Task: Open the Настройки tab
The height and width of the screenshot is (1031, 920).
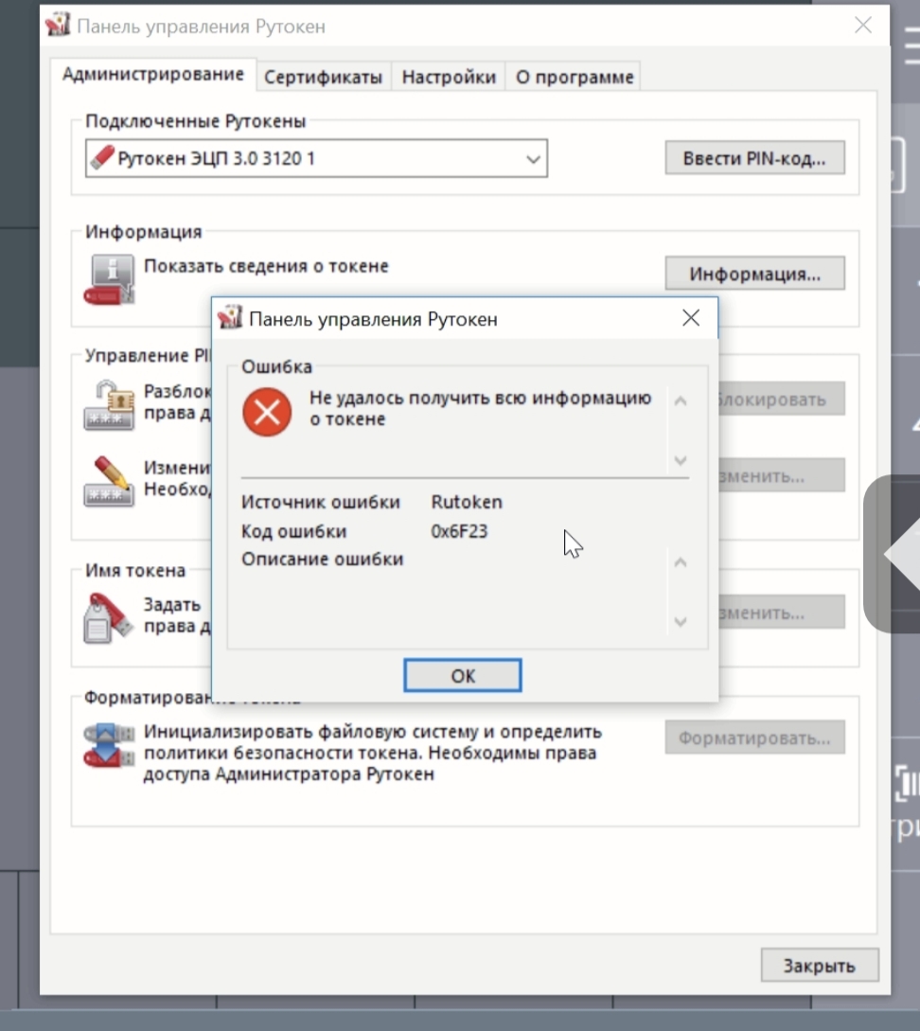Action: [x=449, y=77]
